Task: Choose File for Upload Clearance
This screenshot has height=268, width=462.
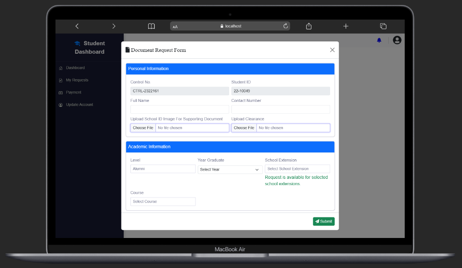Action: pyautogui.click(x=244, y=128)
